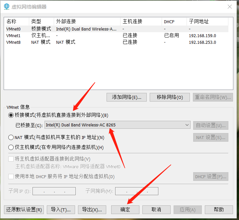Click subnet address 192.168.253.0 cell
Viewport: 239px width, 220px height.
(x=202, y=42)
